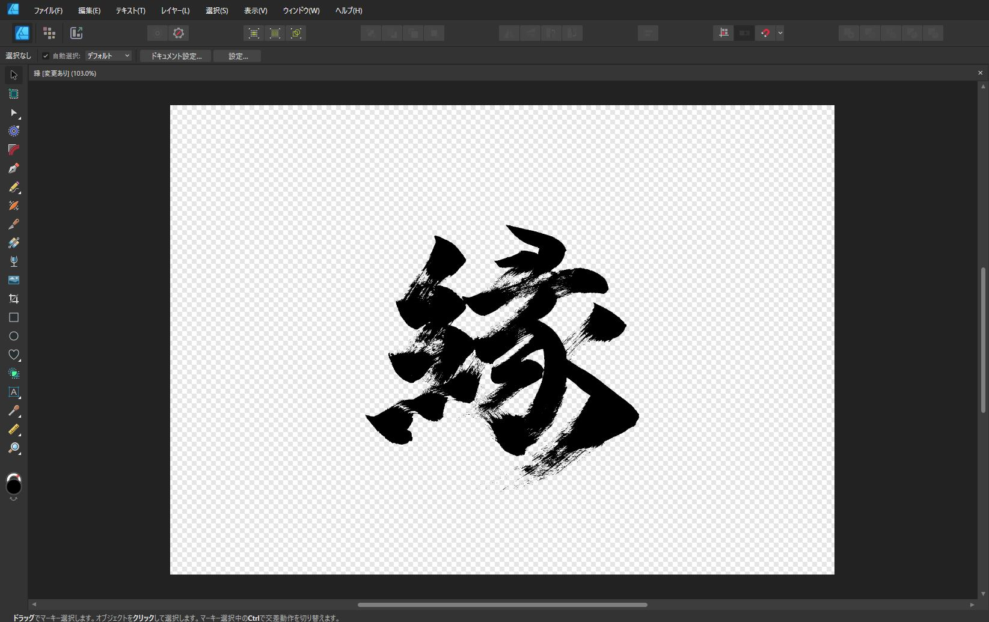Expand the snapping options dropdown arrow
This screenshot has width=989, height=622.
pyautogui.click(x=780, y=33)
